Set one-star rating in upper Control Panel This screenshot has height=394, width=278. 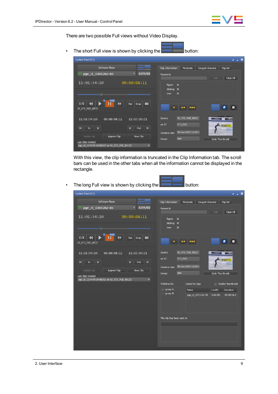click(x=174, y=107)
